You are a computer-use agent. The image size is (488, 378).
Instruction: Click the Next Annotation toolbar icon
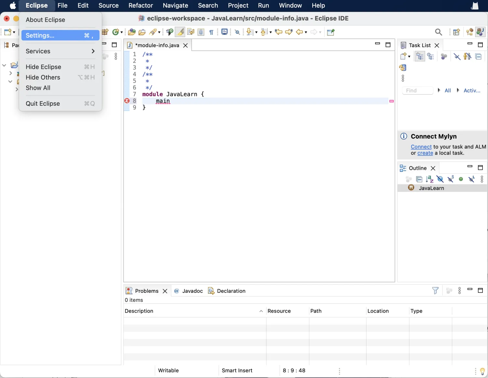click(x=249, y=32)
